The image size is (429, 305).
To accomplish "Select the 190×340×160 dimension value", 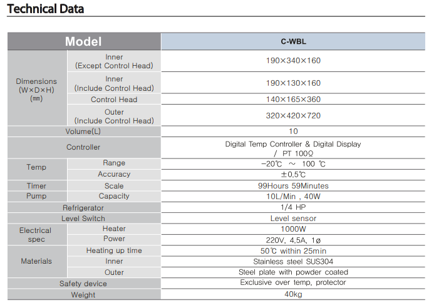I will pyautogui.click(x=293, y=61).
